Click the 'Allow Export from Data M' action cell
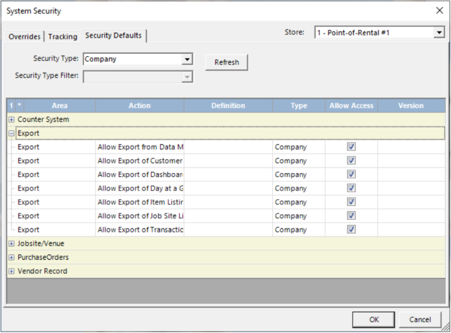 (140, 147)
